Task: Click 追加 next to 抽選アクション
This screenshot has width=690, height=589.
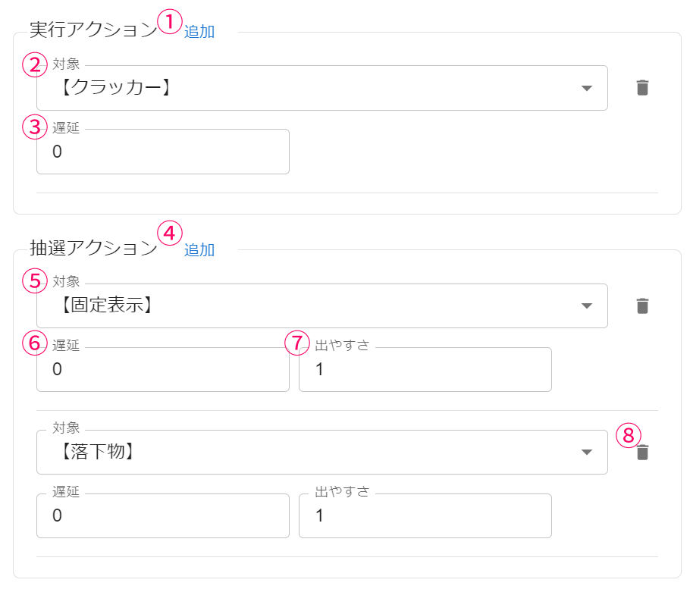Action: (x=199, y=250)
